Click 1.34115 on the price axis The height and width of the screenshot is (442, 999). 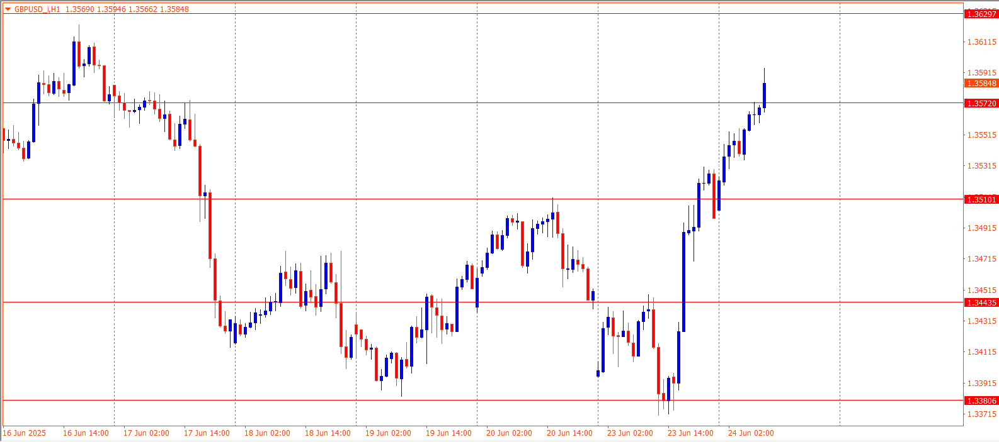(982, 352)
